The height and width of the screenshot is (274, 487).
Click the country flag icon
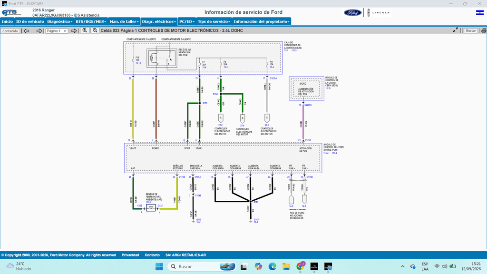(x=480, y=13)
